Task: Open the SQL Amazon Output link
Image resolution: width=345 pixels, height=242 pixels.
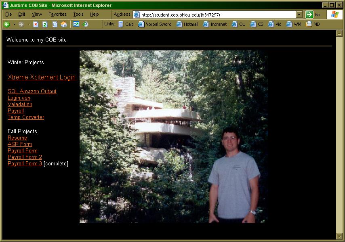Action: click(x=32, y=91)
